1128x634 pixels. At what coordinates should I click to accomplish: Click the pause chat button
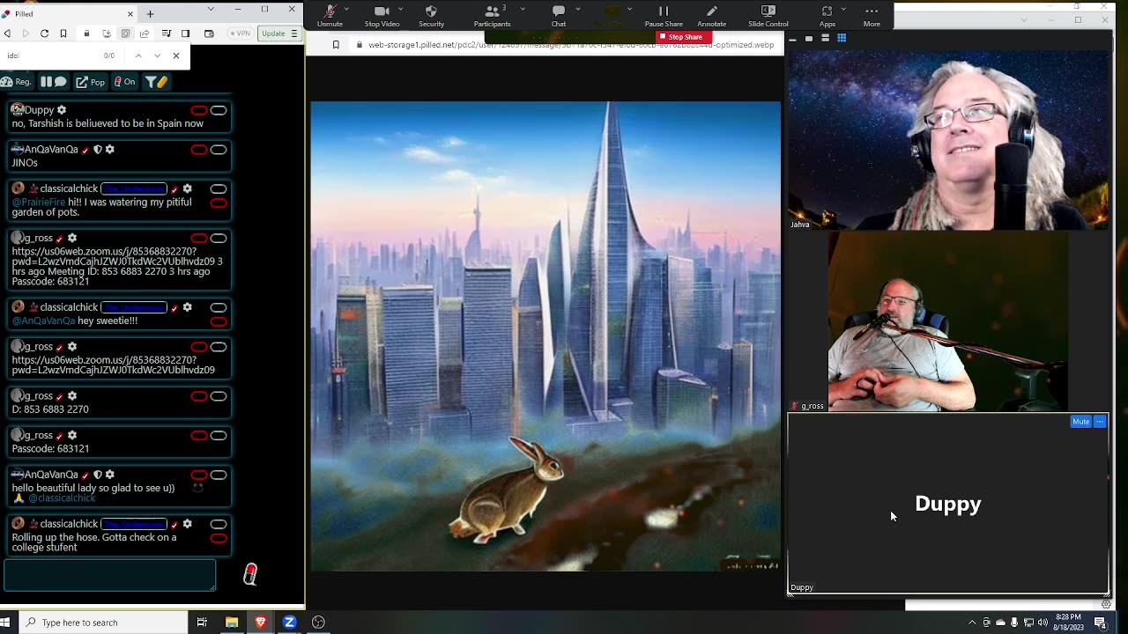coord(53,82)
